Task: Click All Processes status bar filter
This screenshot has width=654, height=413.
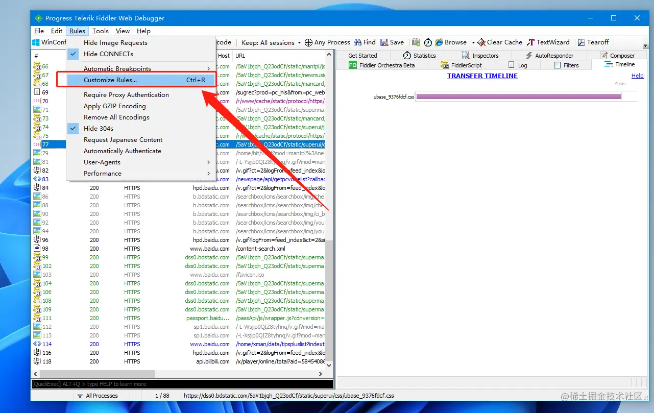Action: [x=97, y=396]
